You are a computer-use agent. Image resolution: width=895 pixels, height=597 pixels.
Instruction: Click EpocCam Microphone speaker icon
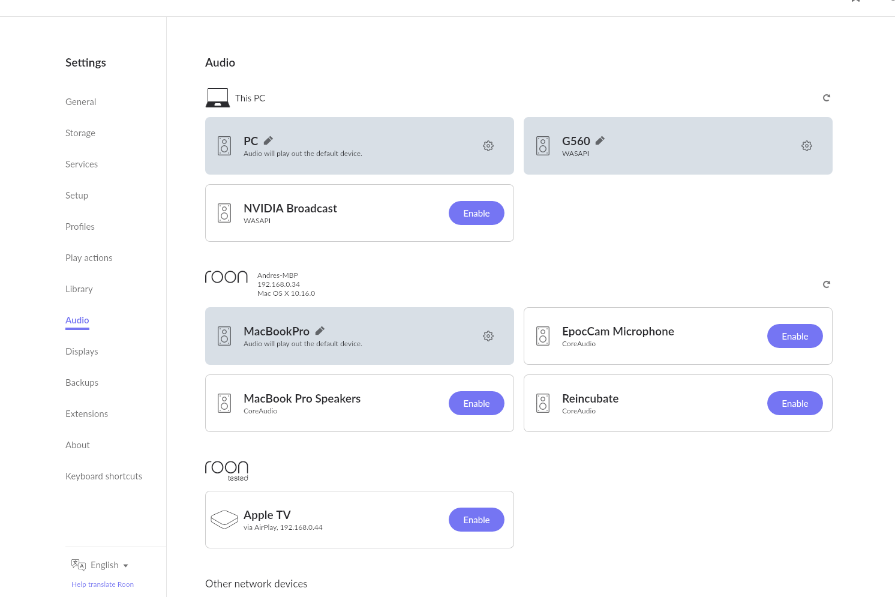click(543, 336)
